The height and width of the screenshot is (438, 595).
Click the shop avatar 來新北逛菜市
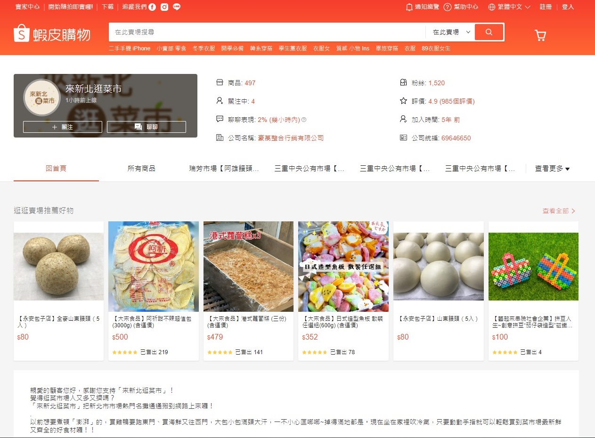pos(41,97)
